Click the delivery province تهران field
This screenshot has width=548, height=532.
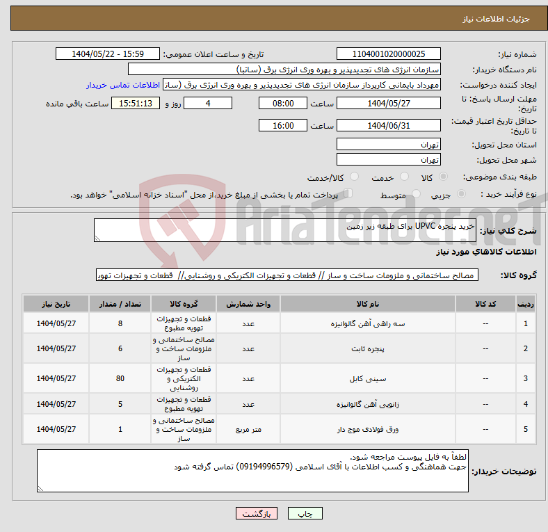coord(388,144)
